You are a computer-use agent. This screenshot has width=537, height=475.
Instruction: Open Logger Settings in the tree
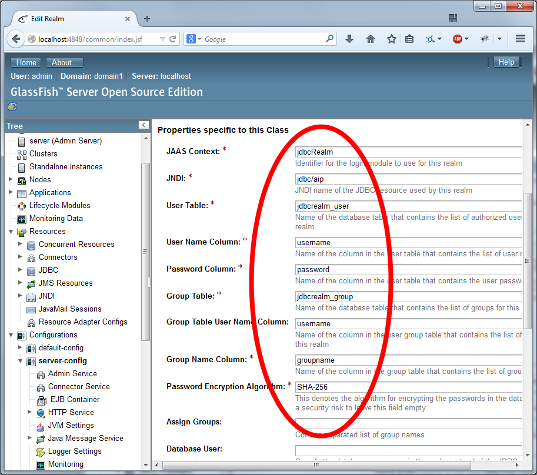pos(75,451)
